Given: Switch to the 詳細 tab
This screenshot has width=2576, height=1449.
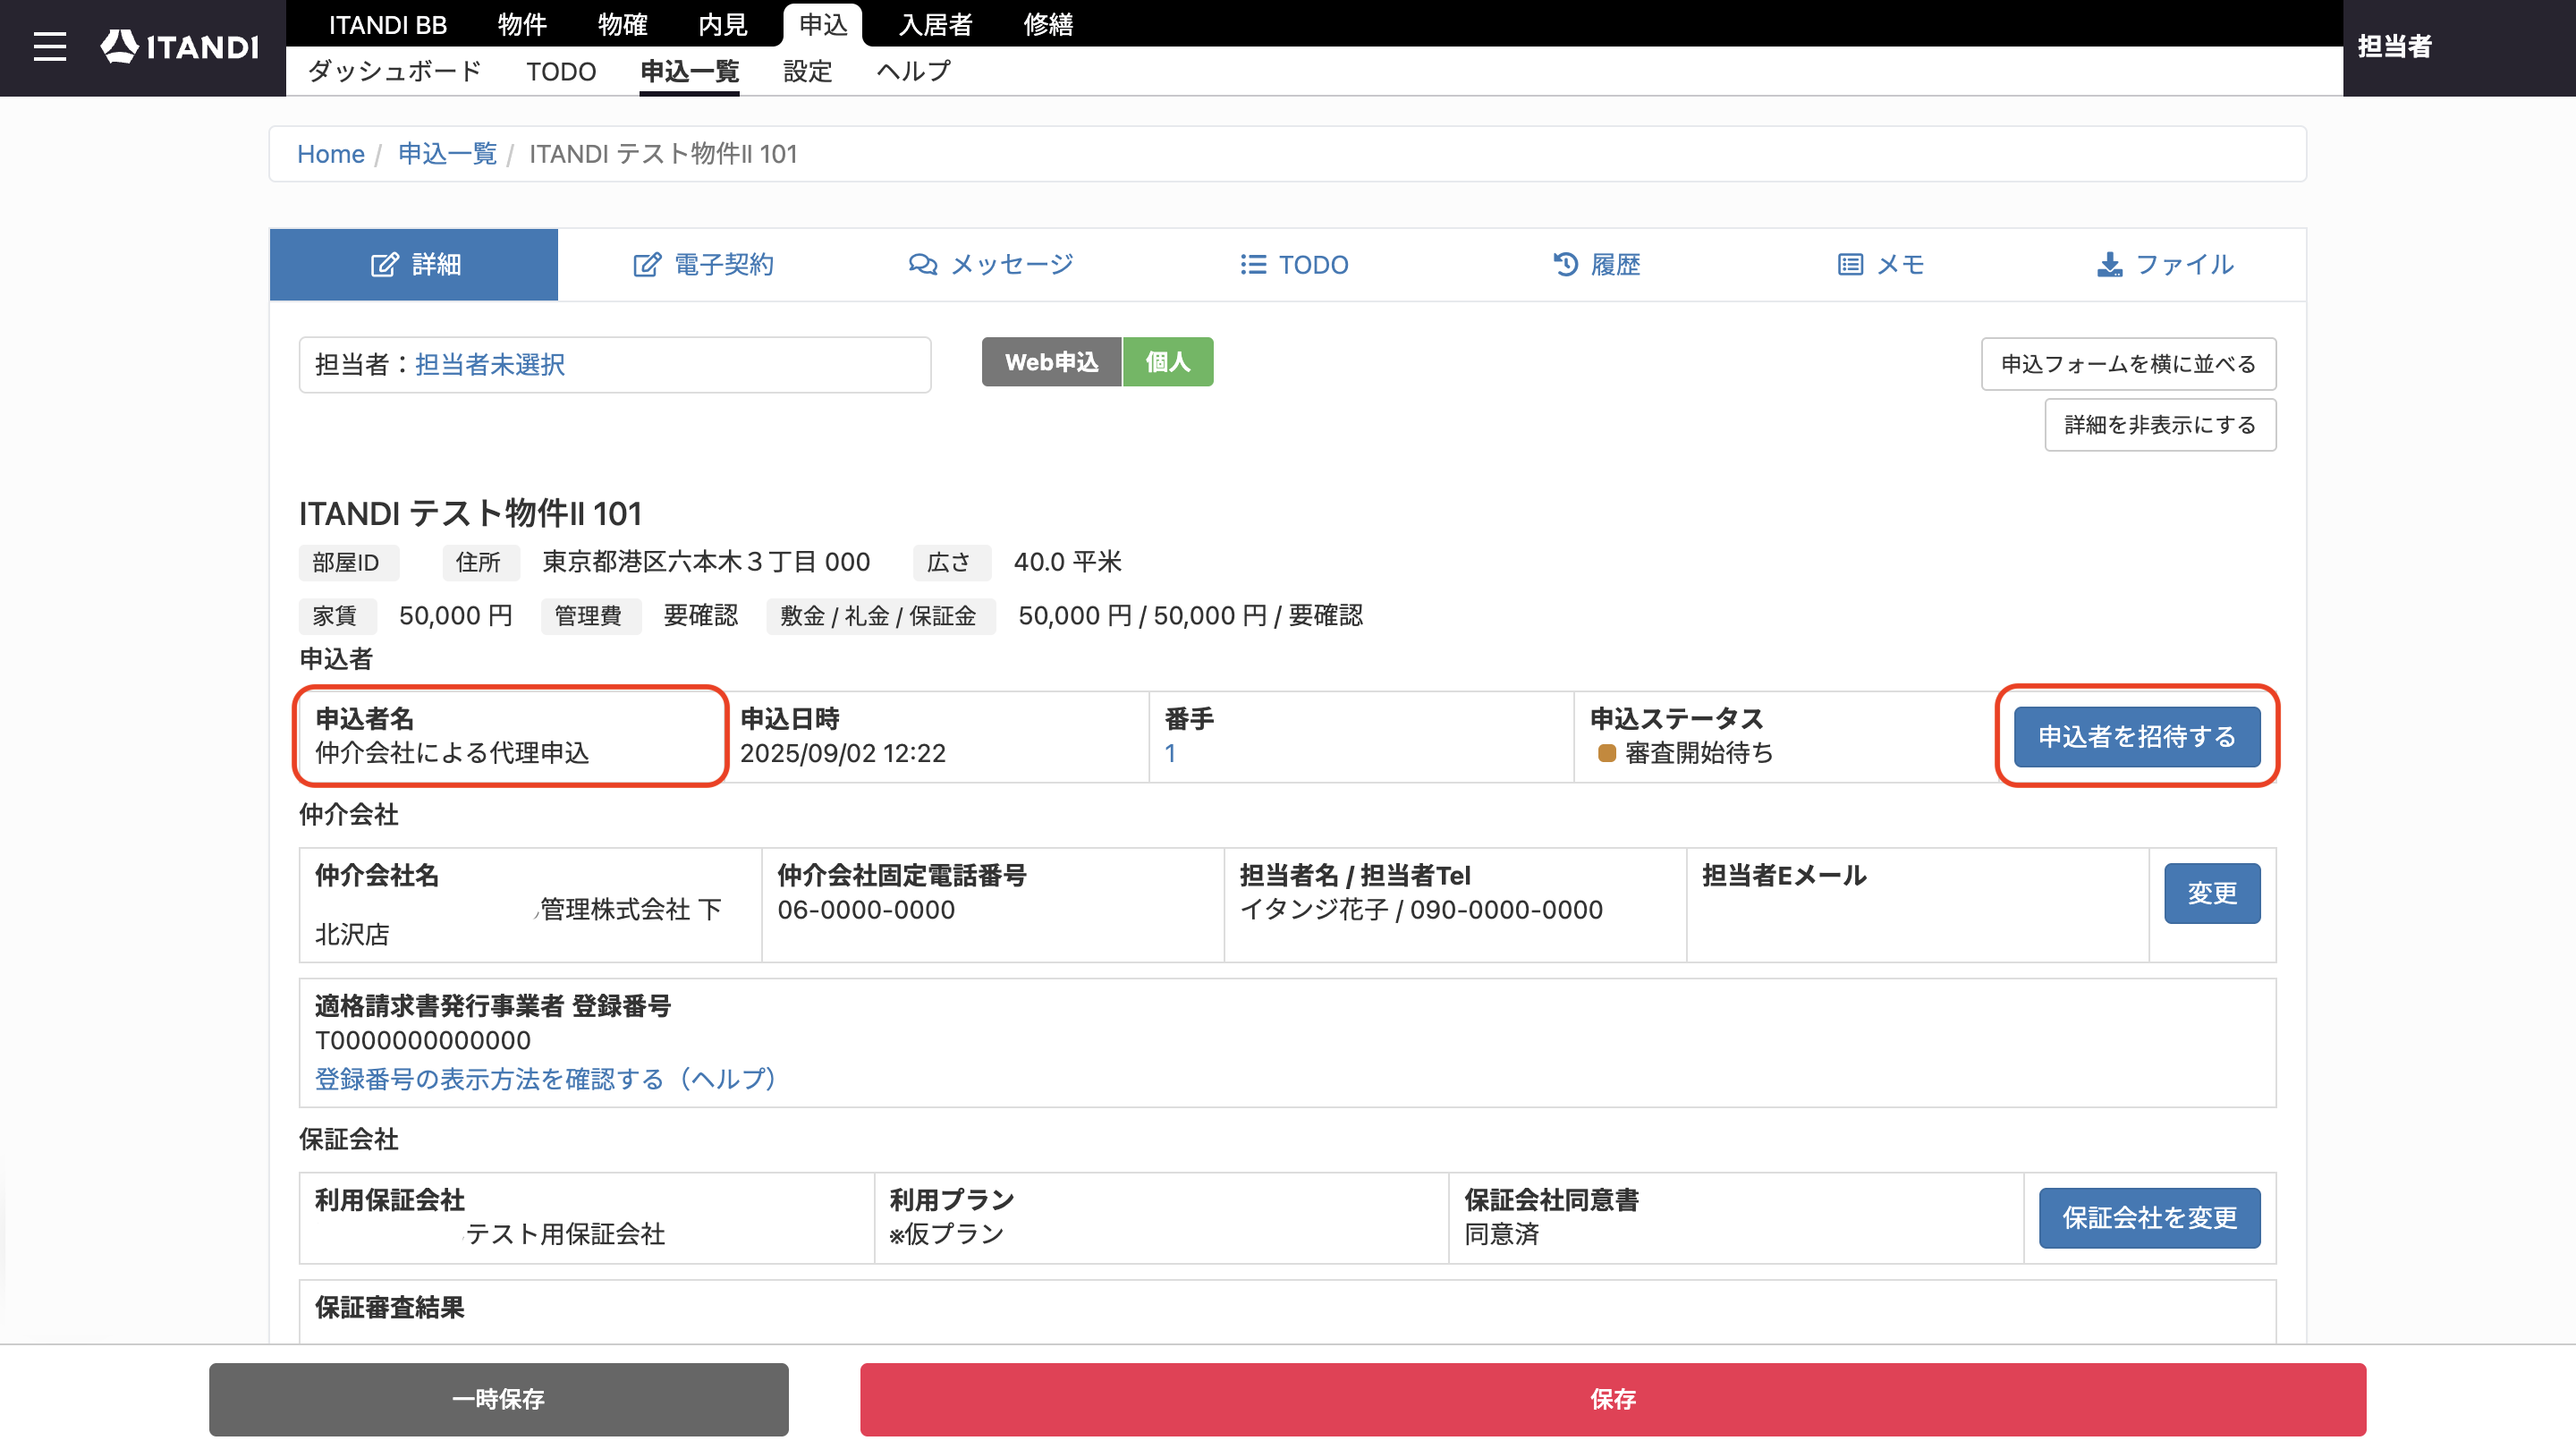Looking at the screenshot, I should point(414,265).
